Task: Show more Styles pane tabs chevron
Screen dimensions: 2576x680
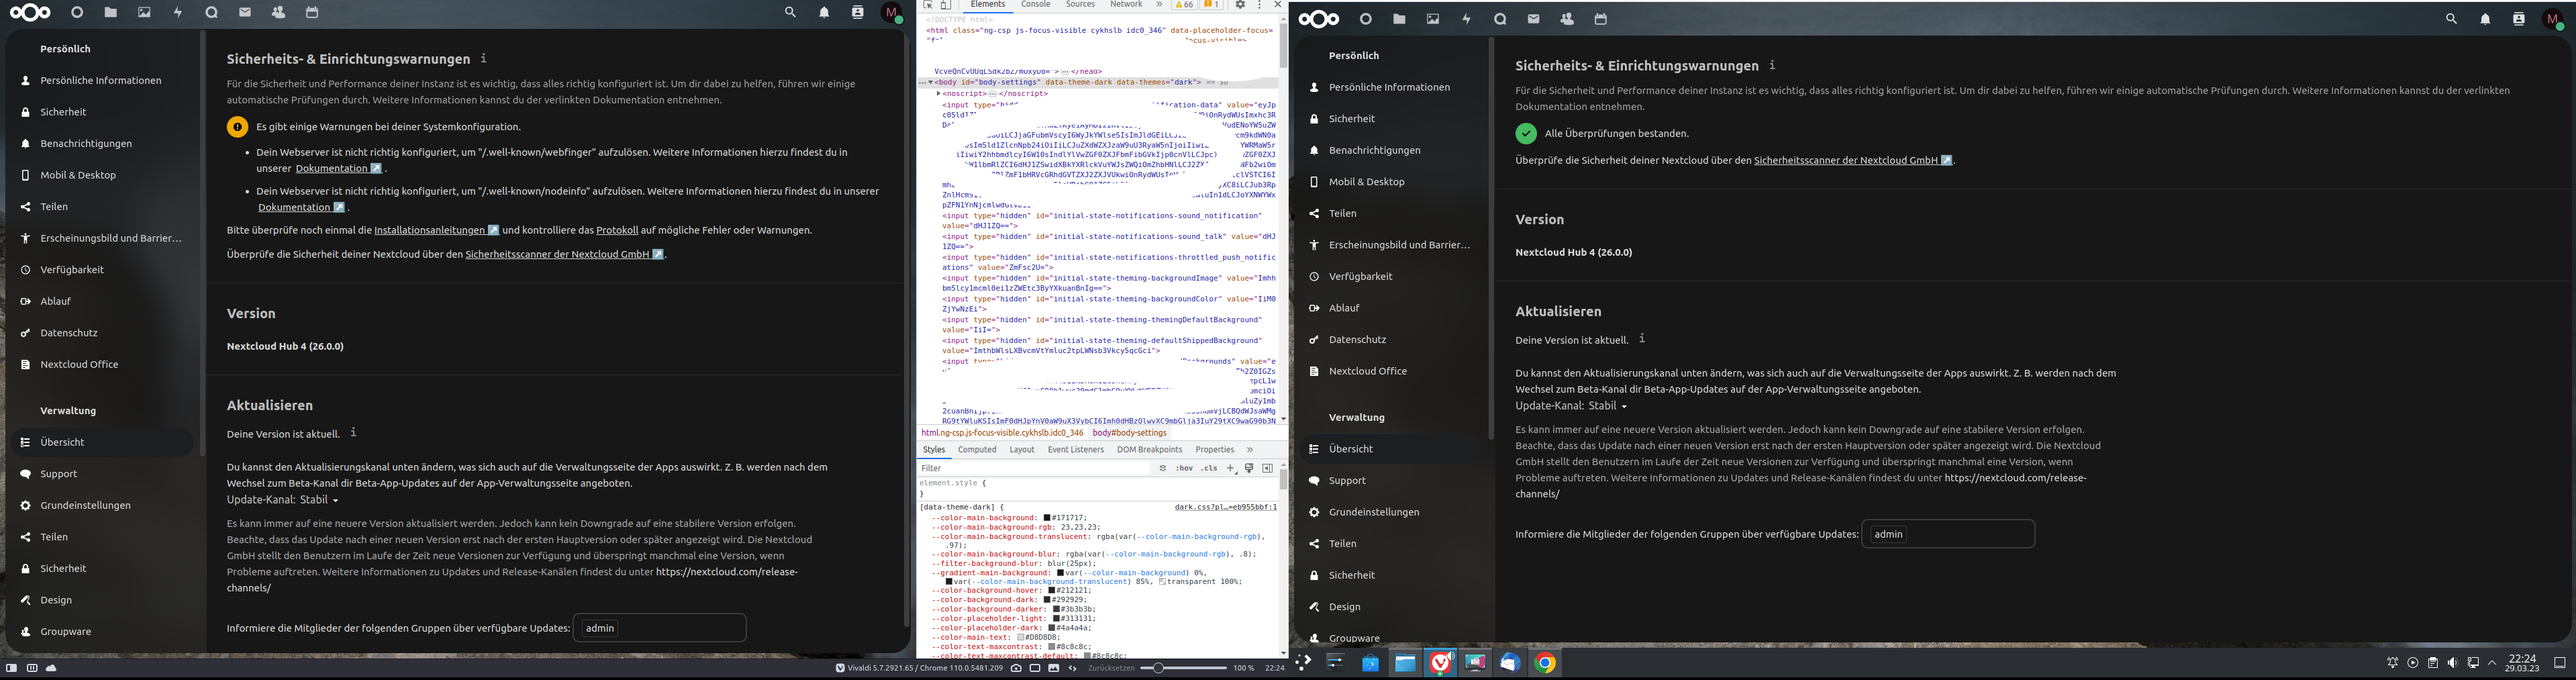Action: (1250, 450)
